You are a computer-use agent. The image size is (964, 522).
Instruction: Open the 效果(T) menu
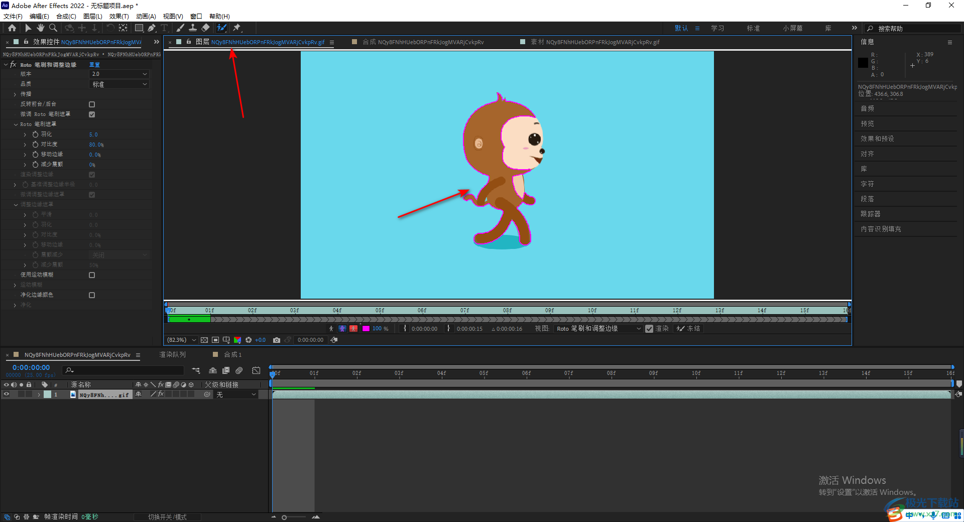point(119,17)
